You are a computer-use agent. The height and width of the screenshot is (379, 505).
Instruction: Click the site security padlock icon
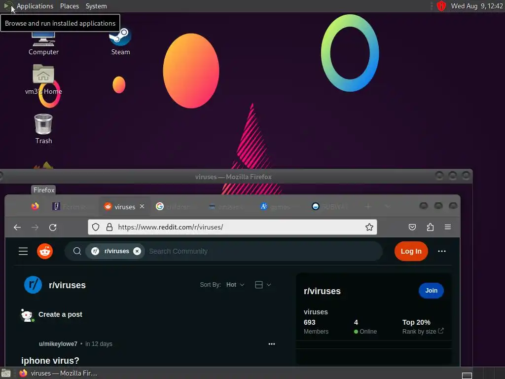[x=109, y=227]
